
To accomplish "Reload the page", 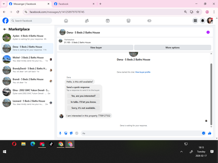I will pyautogui.click(x=18, y=12).
